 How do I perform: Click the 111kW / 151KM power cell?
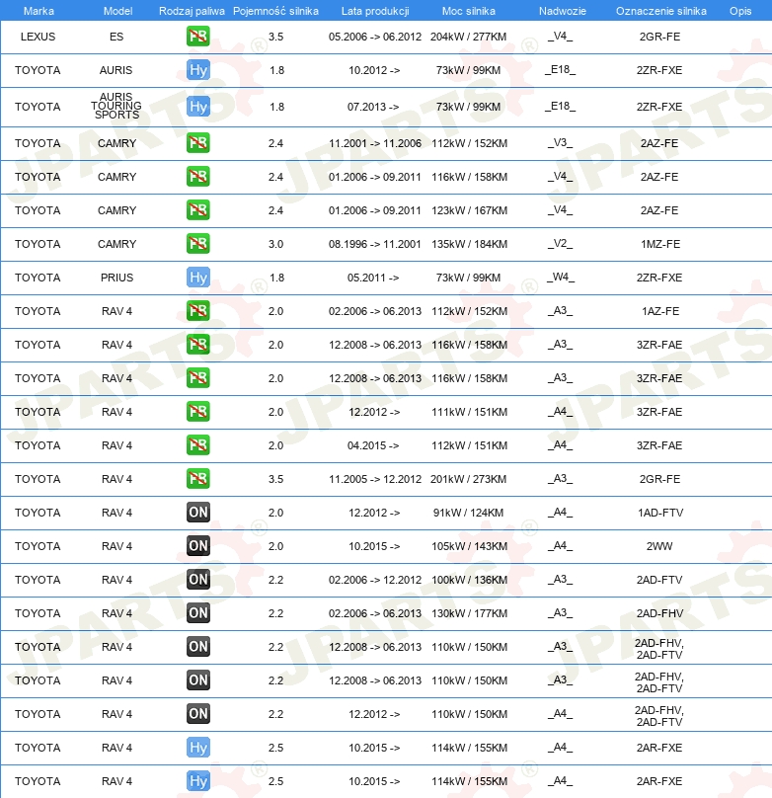coord(469,412)
